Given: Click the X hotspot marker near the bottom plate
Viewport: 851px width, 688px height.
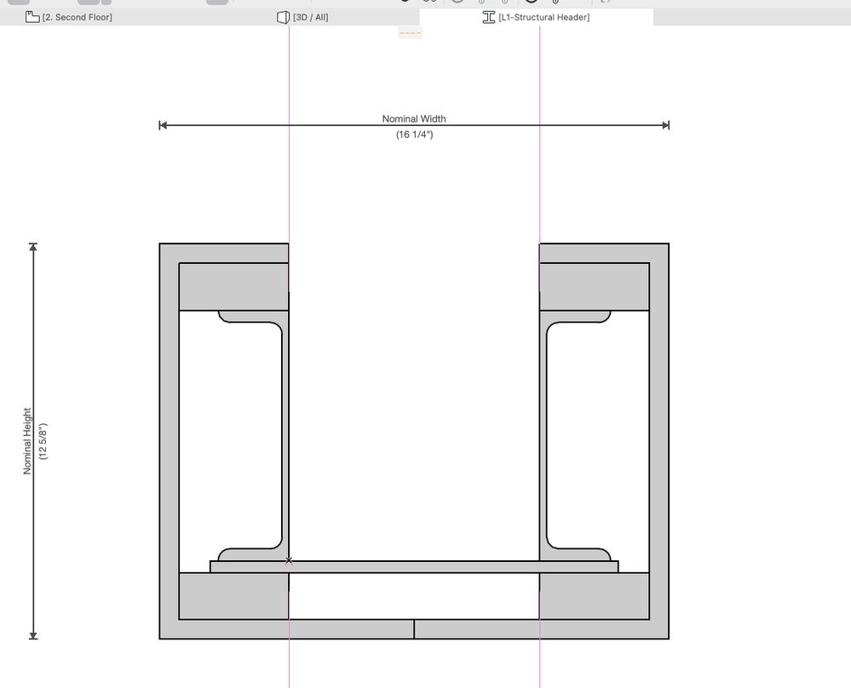Looking at the screenshot, I should (x=289, y=559).
